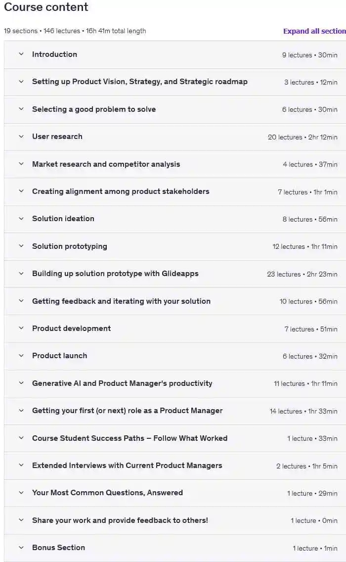Expand Market research and competitor analysis section
346x562 pixels.
click(x=106, y=164)
